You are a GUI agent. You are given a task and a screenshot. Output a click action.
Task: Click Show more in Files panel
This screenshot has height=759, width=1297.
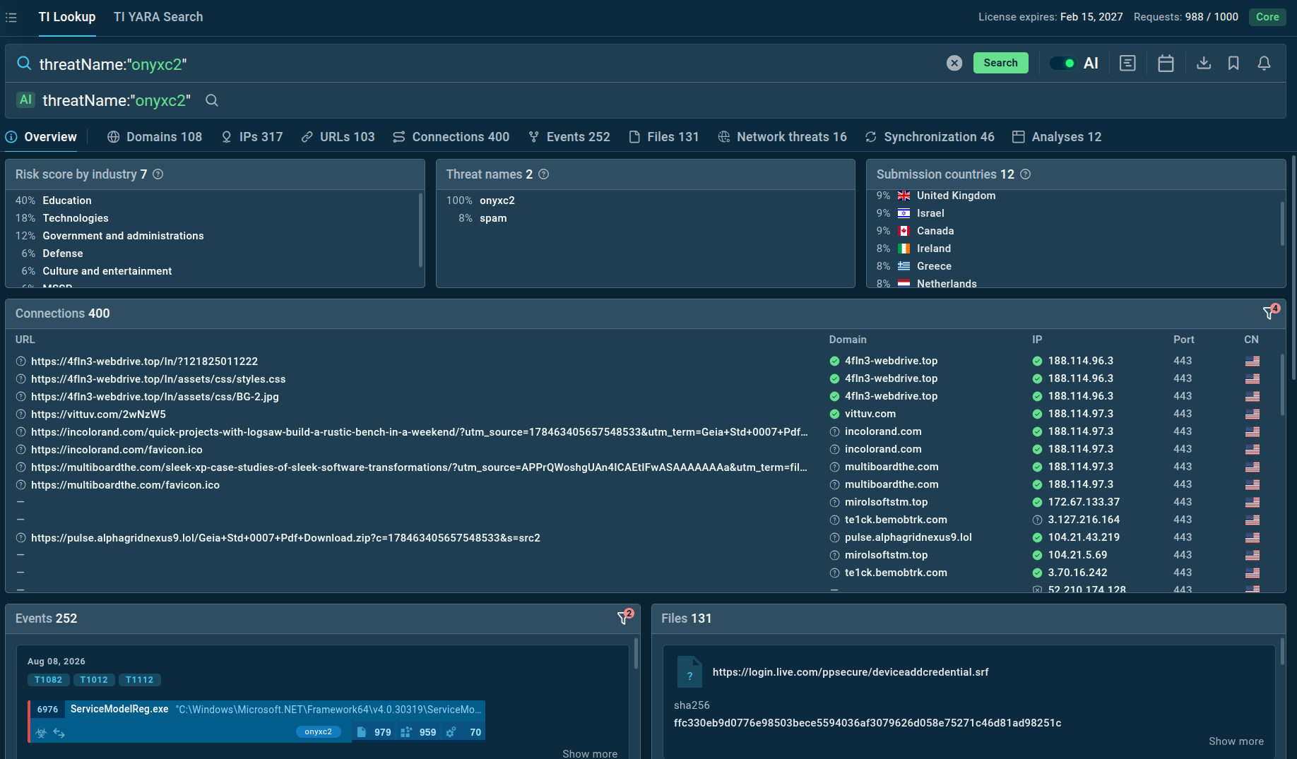(x=1236, y=741)
